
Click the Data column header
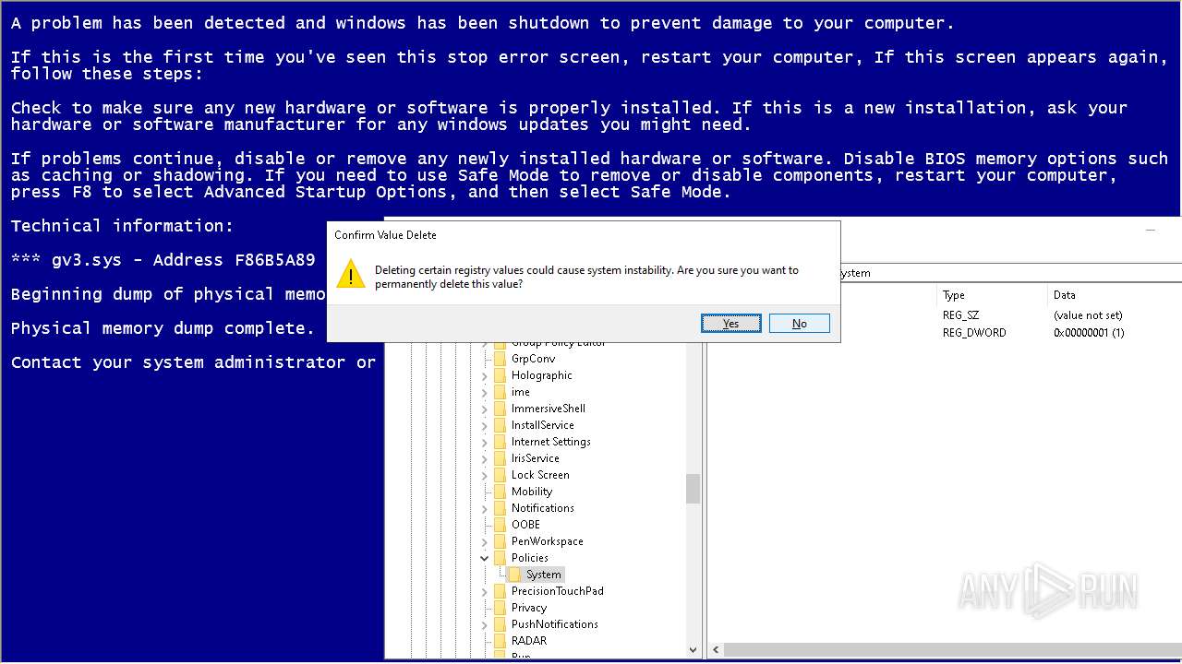click(x=1115, y=295)
